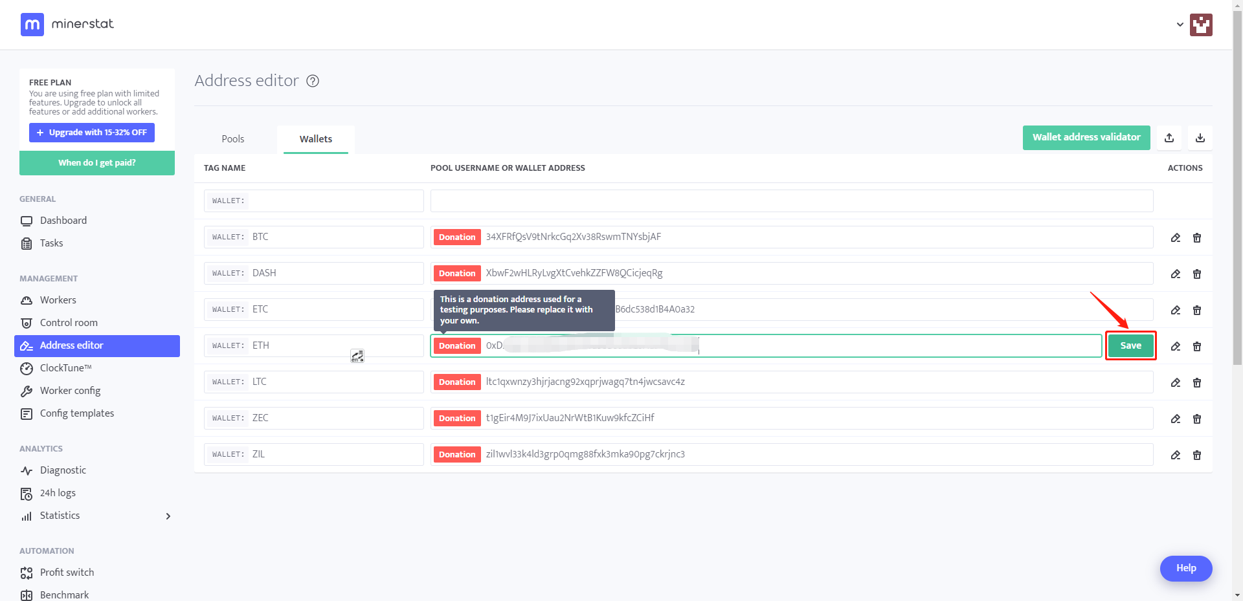Edit the ETC wallet row
The height and width of the screenshot is (601, 1243).
tap(1176, 310)
